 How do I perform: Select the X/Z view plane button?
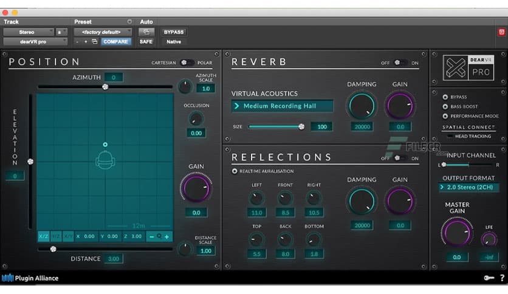43,236
